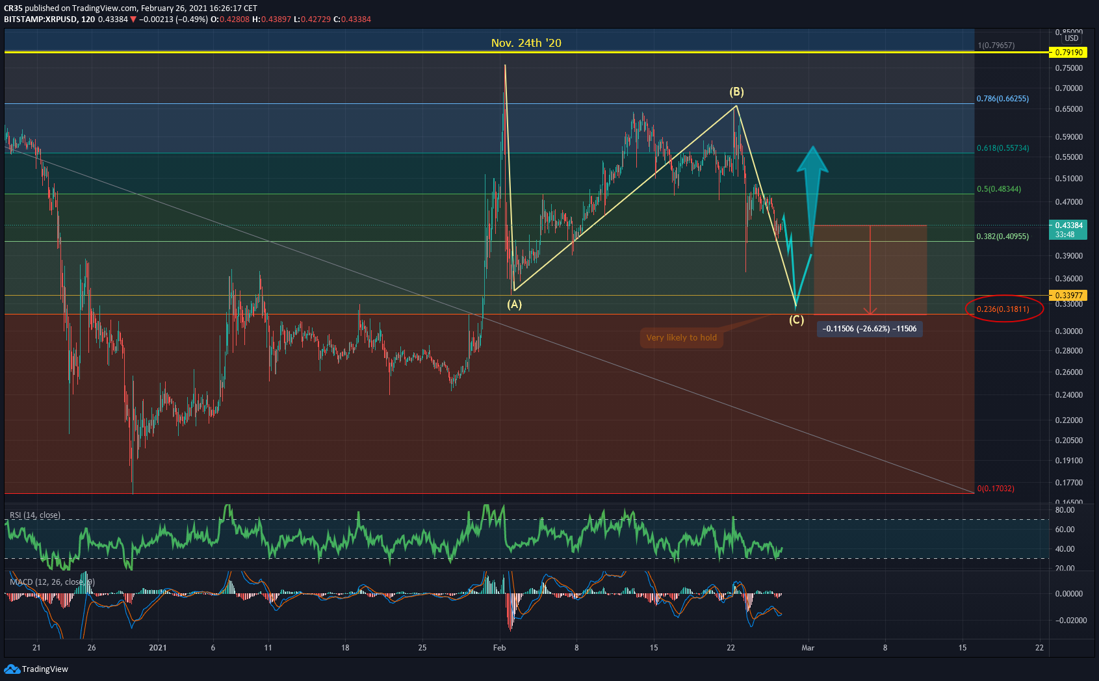The width and height of the screenshot is (1099, 681).
Task: Click the 0.22000 price axis tick
Action: pyautogui.click(x=1068, y=420)
